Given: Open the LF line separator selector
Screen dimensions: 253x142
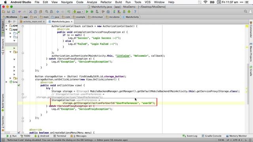Looking at the screenshot, I should click(x=228, y=140).
